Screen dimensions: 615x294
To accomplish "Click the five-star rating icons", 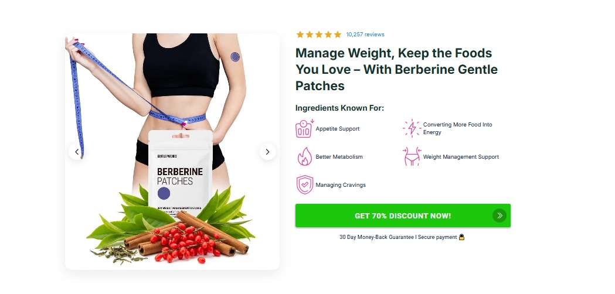I will [x=319, y=35].
